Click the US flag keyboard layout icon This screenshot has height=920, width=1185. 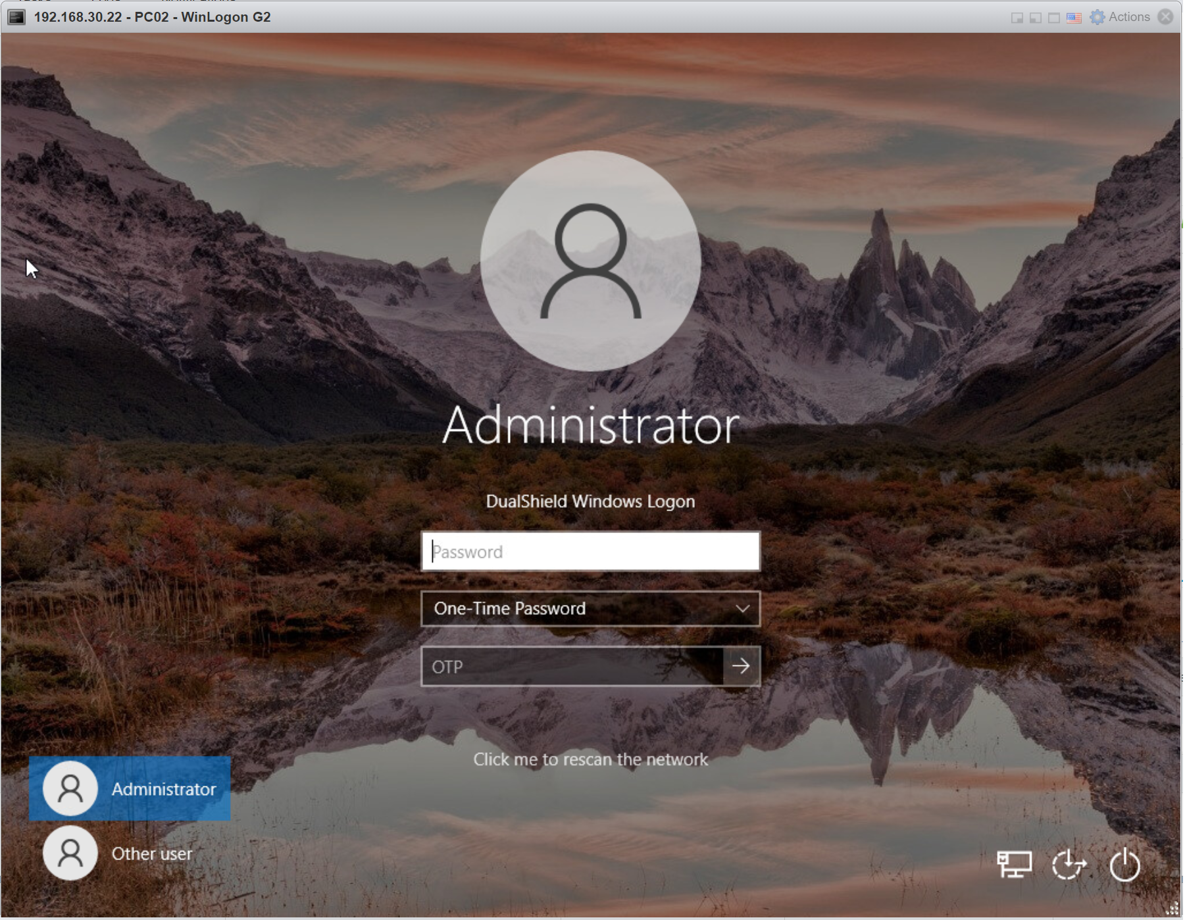(x=1074, y=17)
